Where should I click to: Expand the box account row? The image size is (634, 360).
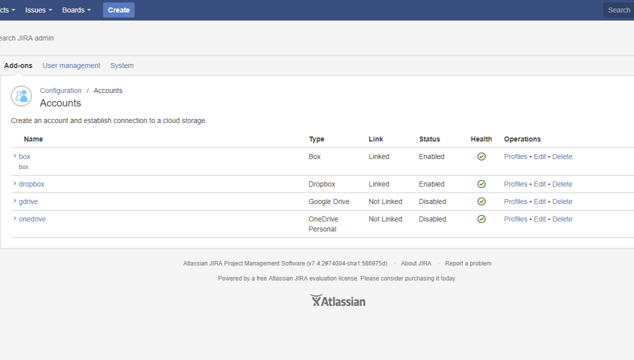(x=15, y=156)
